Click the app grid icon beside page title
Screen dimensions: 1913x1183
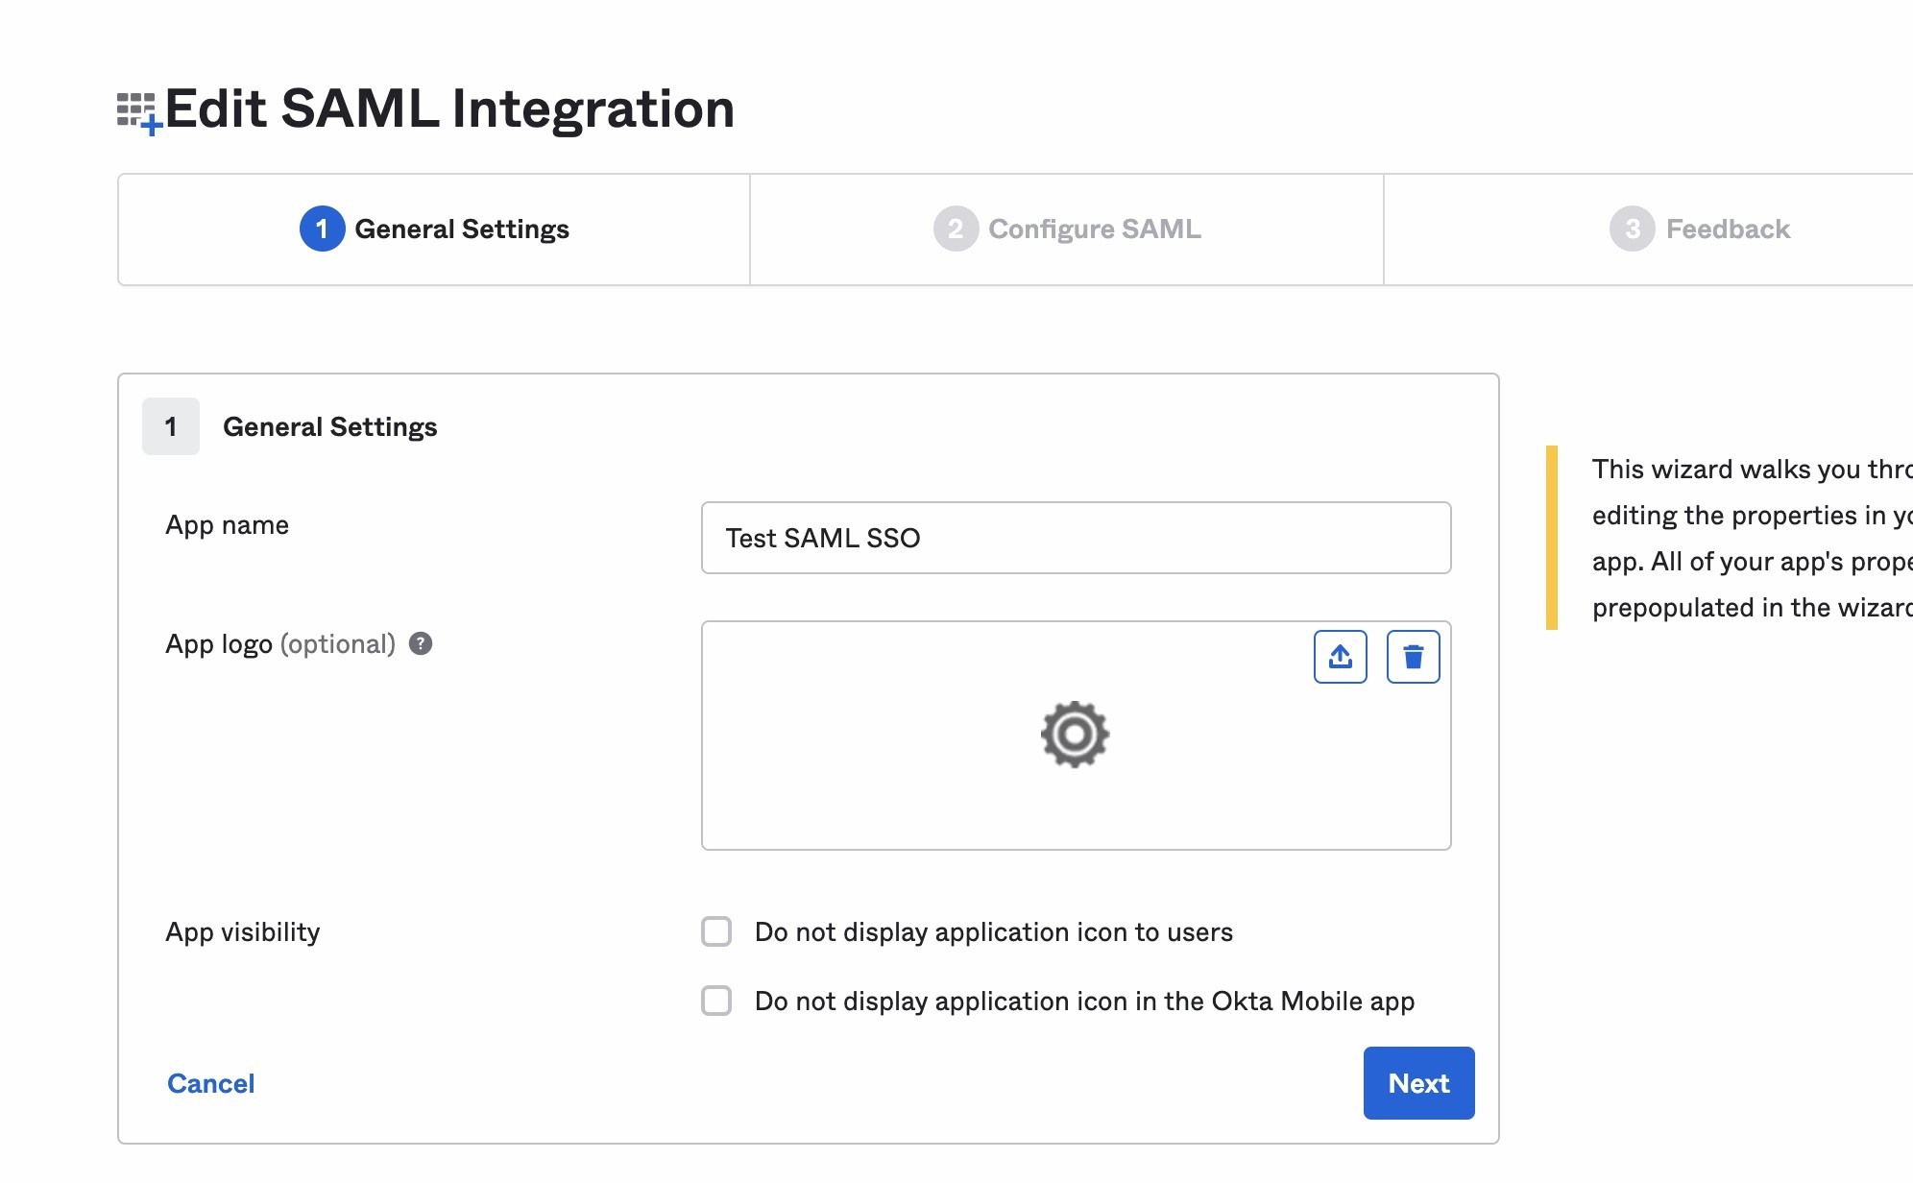[137, 112]
